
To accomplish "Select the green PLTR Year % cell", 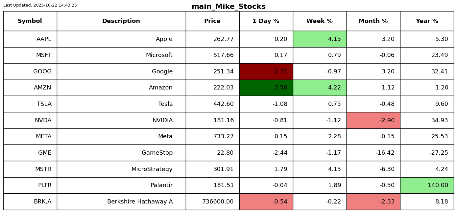I will 427,185.
